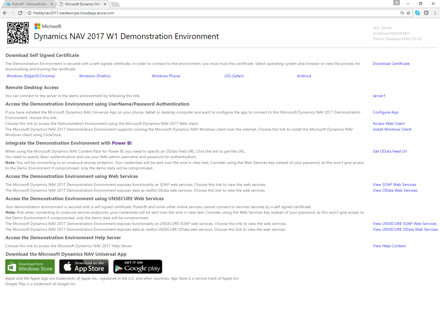
Task: Open the Access Web Client link
Action: pos(389,123)
